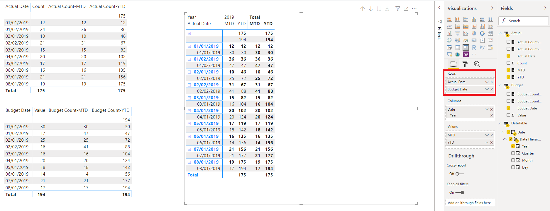Toggle the Keep all filters switch

[460, 193]
